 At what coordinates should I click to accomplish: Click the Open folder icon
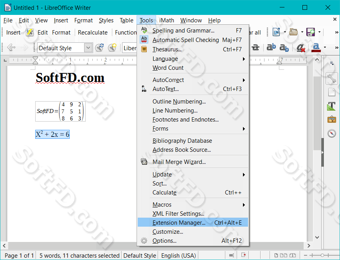(293, 32)
